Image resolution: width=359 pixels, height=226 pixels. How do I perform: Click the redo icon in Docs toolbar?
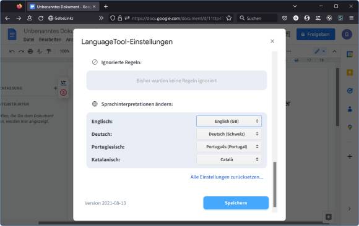coord(21,51)
